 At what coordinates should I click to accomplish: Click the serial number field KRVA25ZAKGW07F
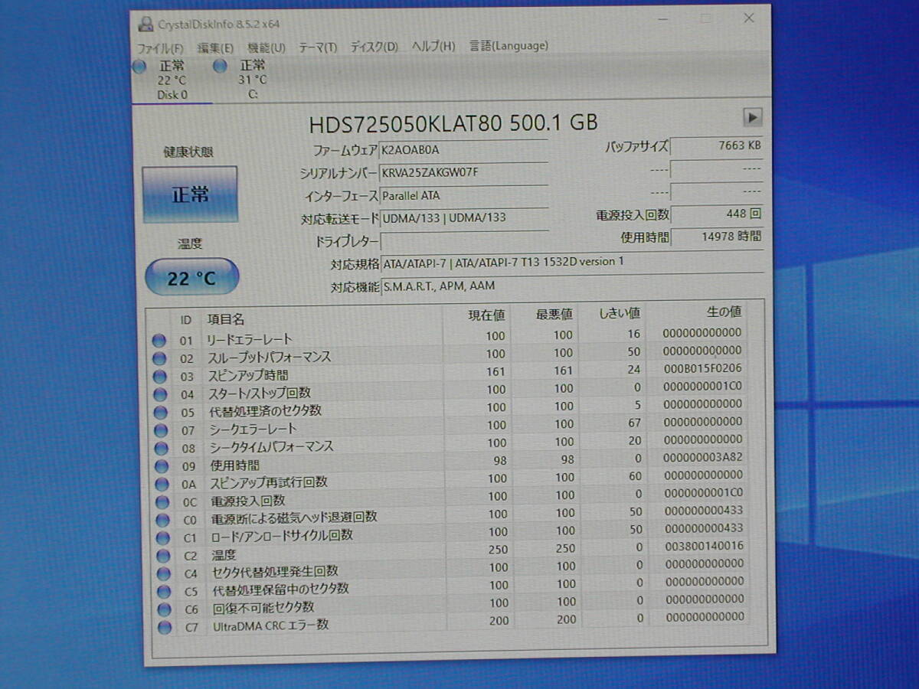[464, 172]
